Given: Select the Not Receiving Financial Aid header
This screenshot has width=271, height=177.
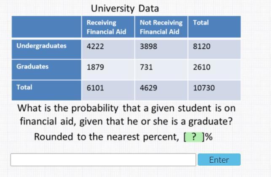Looking at the screenshot, I should 161,27.
